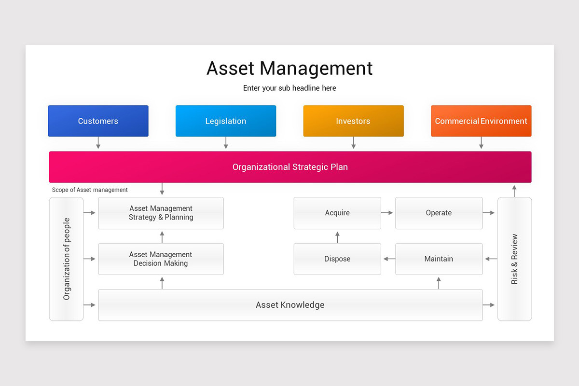579x386 pixels.
Task: Select the Organizational Strategic Plan banner
Action: pyautogui.click(x=289, y=167)
